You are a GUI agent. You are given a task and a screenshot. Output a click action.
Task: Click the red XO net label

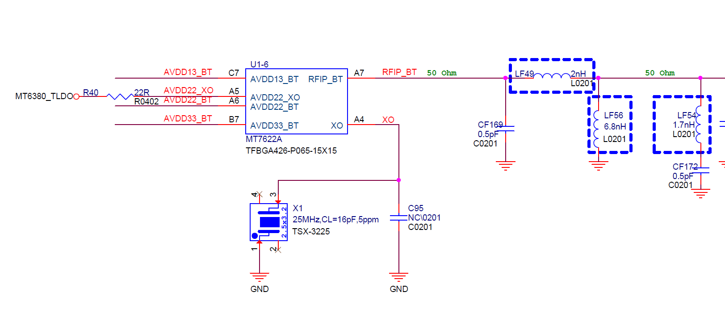(388, 120)
